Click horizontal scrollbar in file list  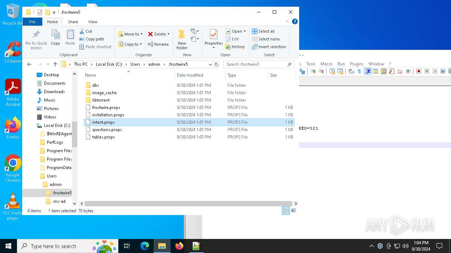coord(189,203)
